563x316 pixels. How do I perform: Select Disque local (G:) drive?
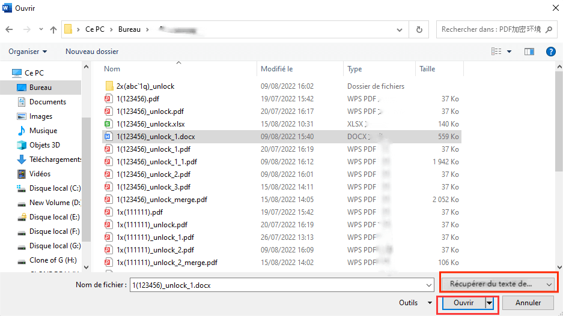tap(55, 246)
